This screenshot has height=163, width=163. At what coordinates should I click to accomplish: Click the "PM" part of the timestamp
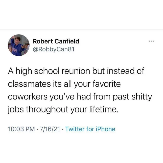(30, 129)
